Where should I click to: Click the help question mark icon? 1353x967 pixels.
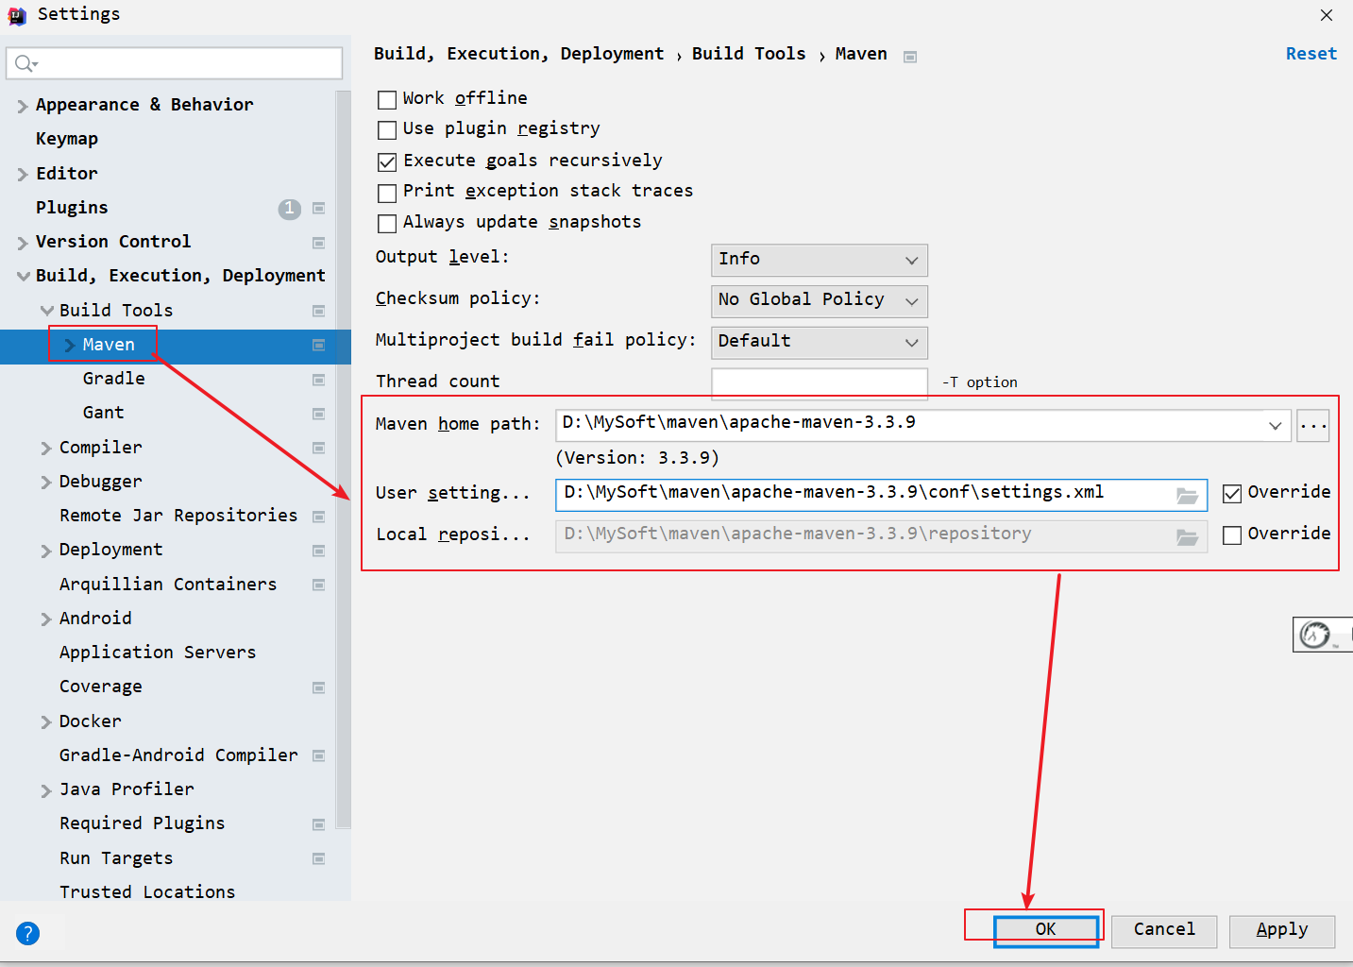click(28, 933)
